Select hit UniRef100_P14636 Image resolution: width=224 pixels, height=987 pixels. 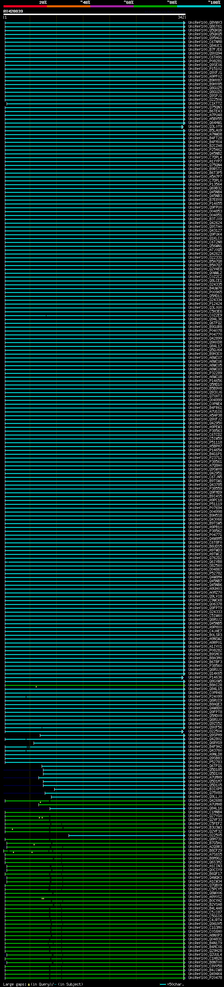pos(205,677)
